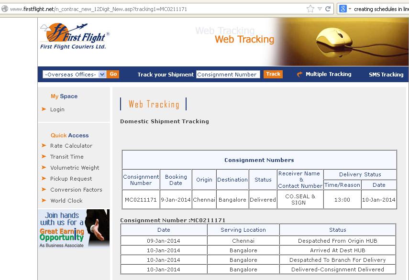The height and width of the screenshot is (280, 409).
Task: Click the orange arrow next to Login
Action: coord(44,109)
